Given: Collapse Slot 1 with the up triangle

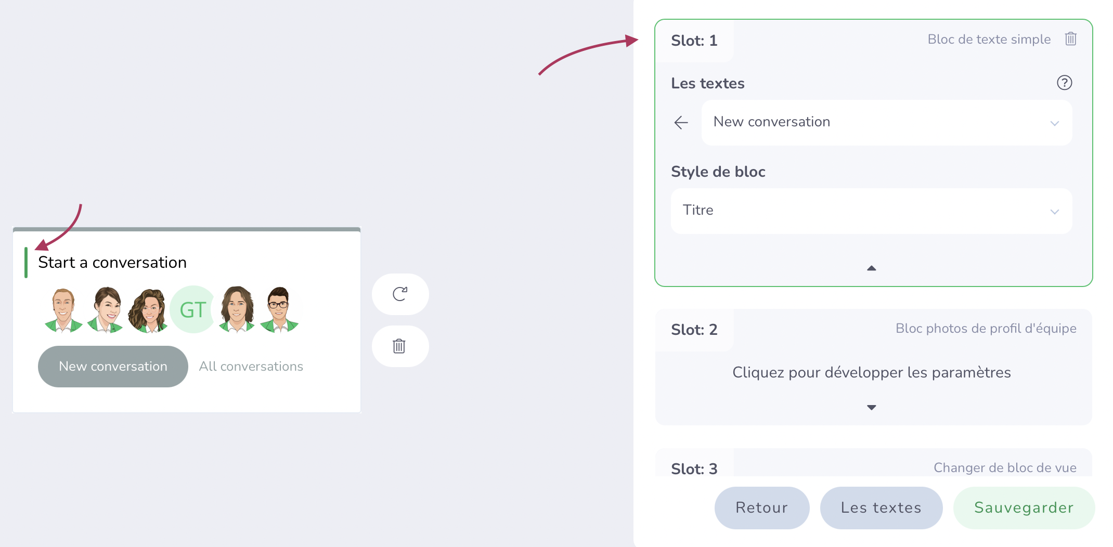Looking at the screenshot, I should (872, 268).
